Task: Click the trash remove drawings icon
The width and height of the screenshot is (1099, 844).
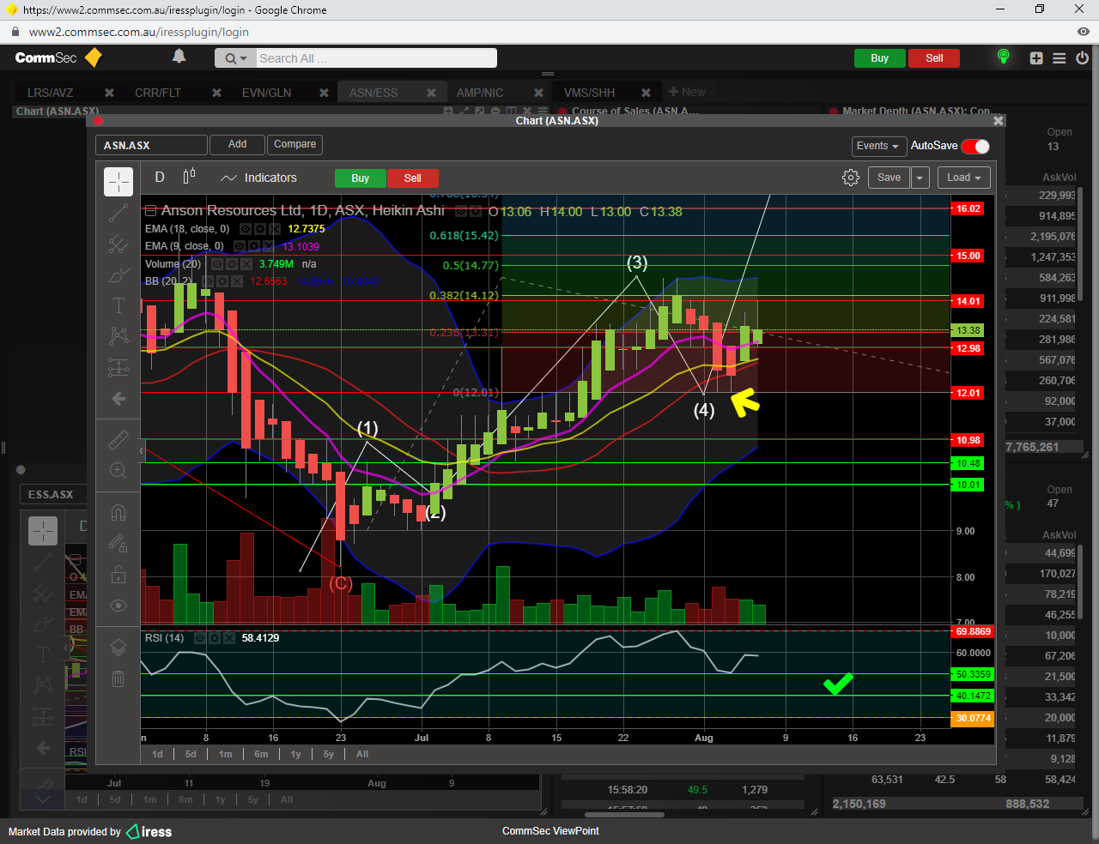Action: [x=118, y=679]
